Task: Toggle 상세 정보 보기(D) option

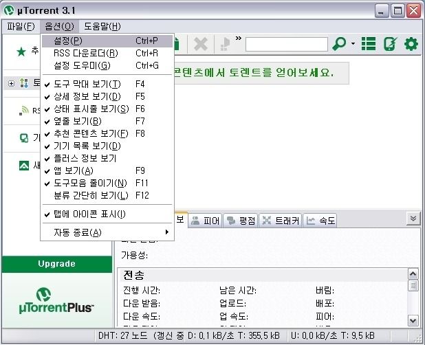Action: click(107, 97)
